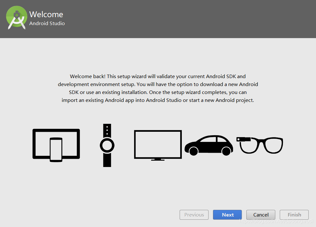Click the Android Wear watch icon

click(x=107, y=145)
